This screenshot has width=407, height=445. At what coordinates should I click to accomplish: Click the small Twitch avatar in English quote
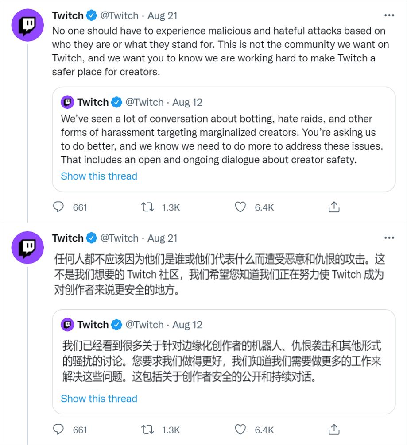point(67,102)
